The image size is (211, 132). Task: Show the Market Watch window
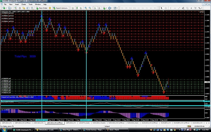(x=16, y=8)
